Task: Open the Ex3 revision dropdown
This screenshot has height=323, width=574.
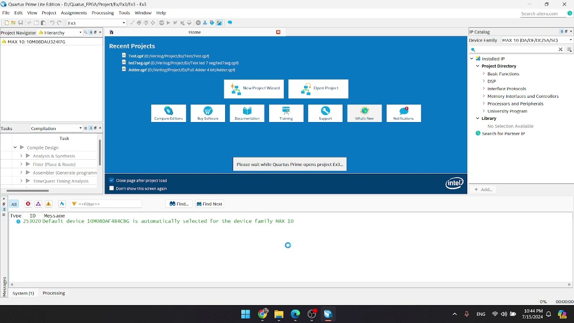Action: coord(96,23)
